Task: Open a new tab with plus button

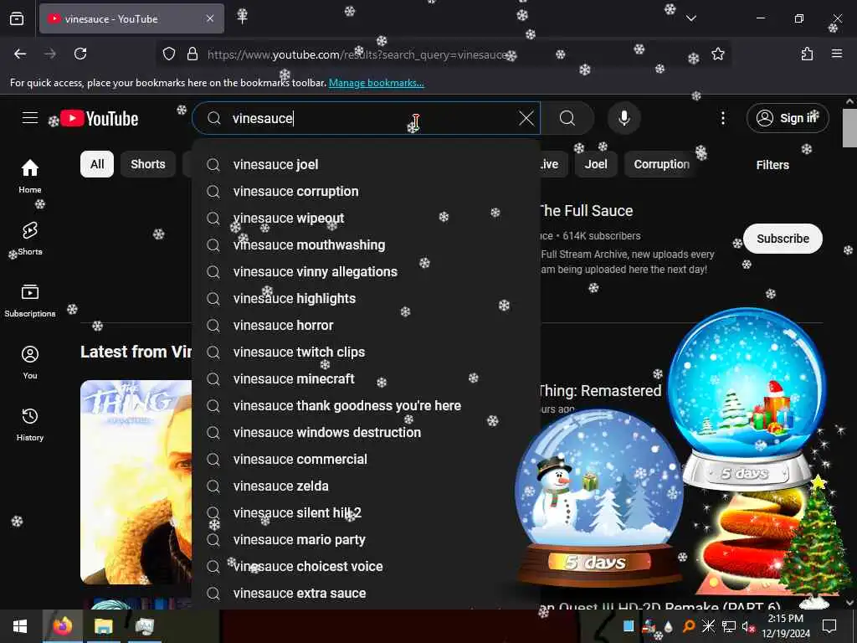Action: pos(242,17)
